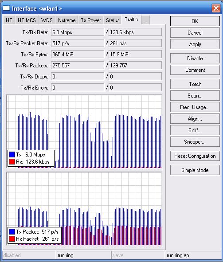
Task: Click the Rx Errors field
Action: pos(135,88)
